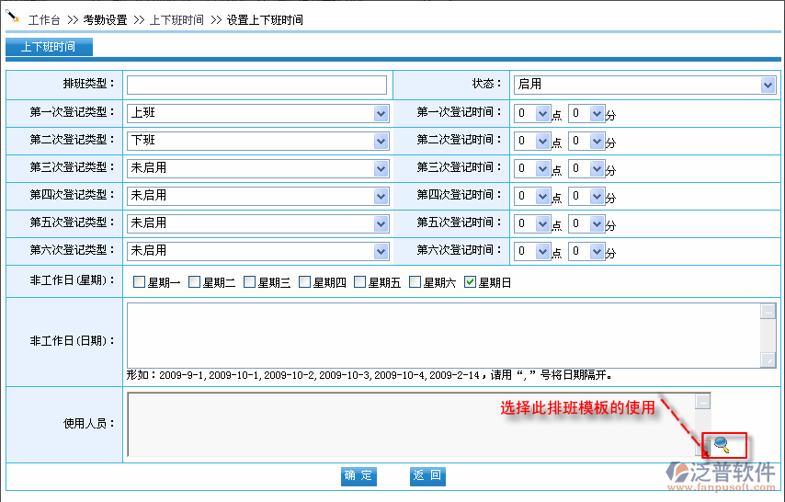Go to 考勤设置 in the breadcrumb

(105, 19)
